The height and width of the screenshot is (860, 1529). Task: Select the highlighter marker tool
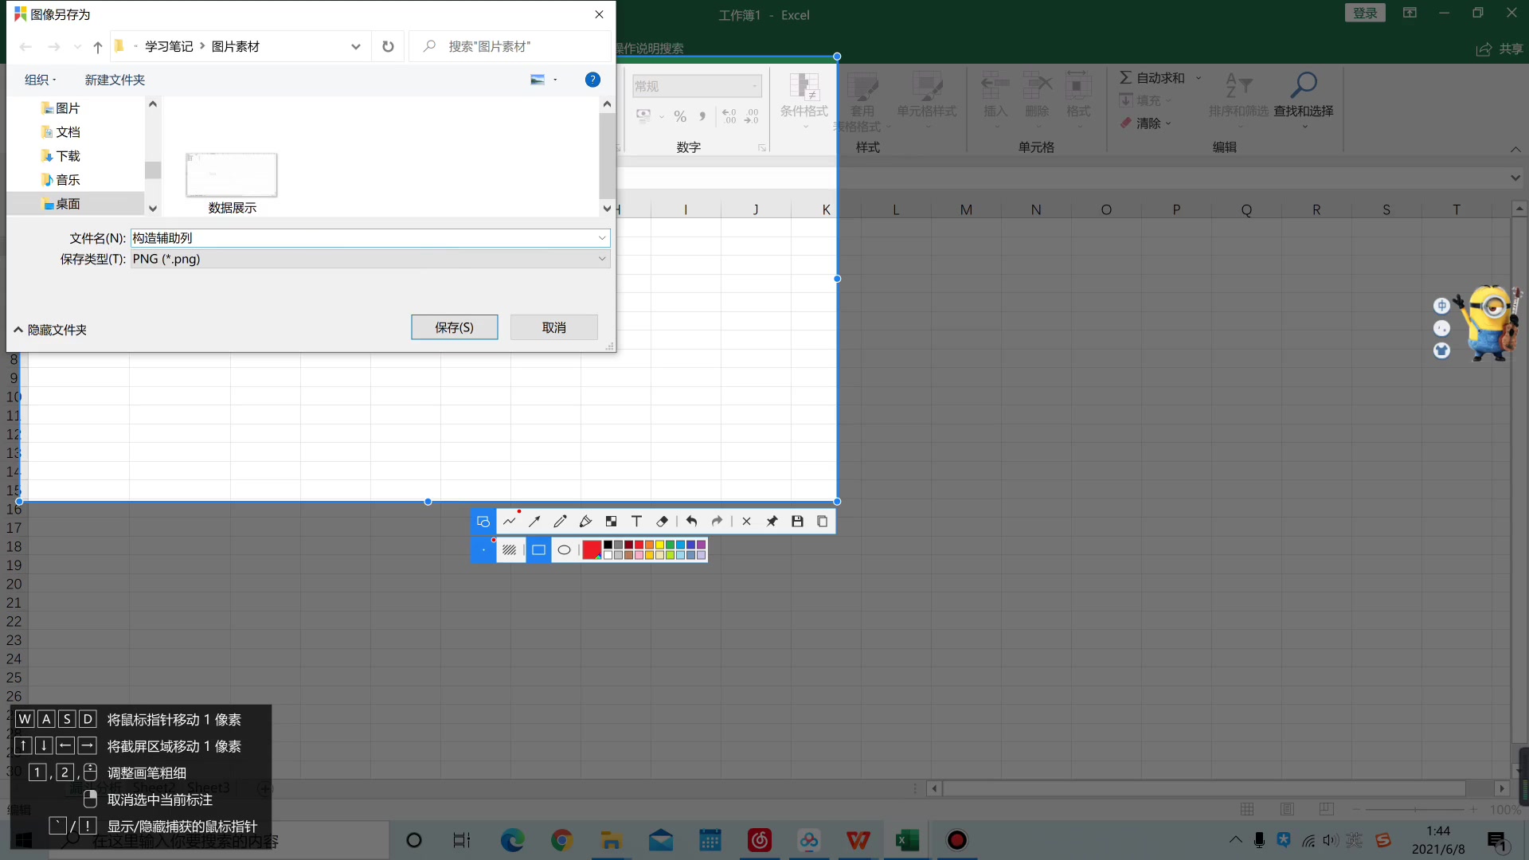[585, 522]
